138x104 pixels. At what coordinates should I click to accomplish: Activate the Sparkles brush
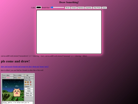pos(89,8)
